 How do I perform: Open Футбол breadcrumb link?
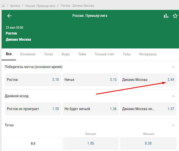[x=15, y=6]
